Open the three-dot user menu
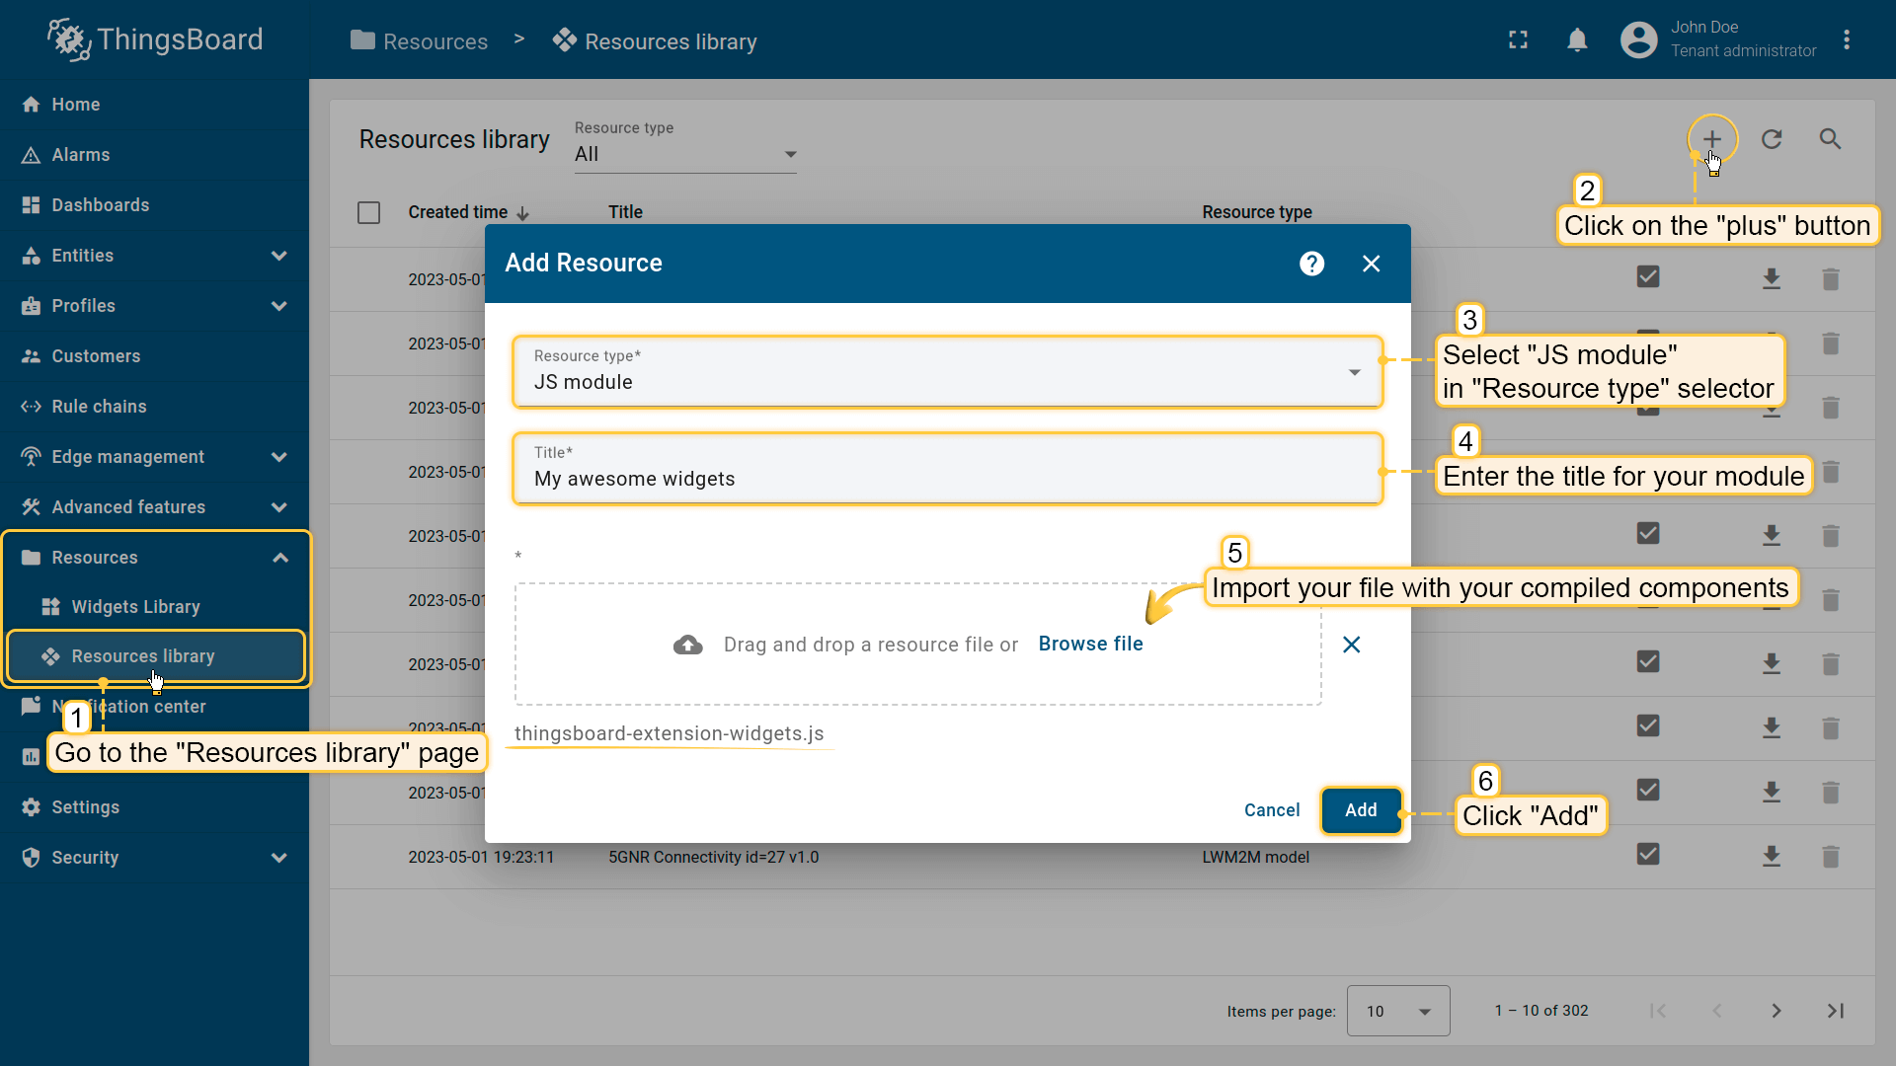 (1847, 39)
